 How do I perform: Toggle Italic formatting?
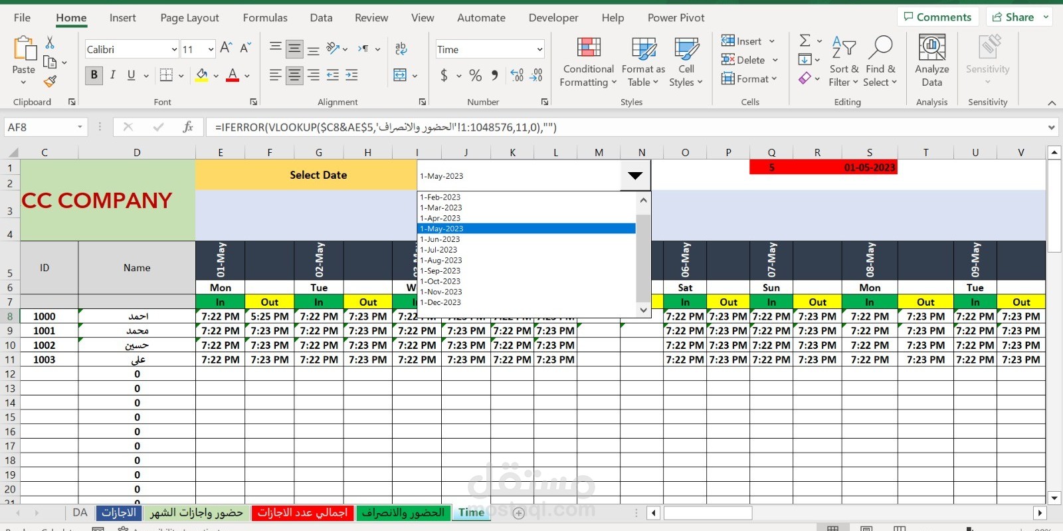coord(113,75)
